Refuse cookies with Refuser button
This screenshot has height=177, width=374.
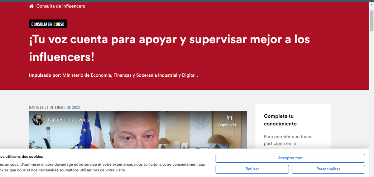[x=252, y=169]
